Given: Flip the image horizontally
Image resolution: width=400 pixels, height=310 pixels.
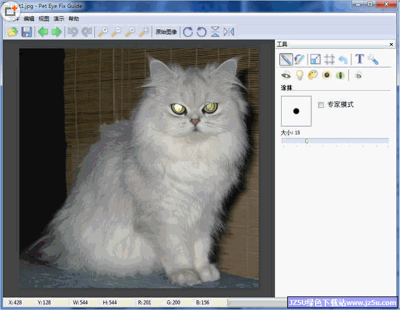Looking at the screenshot, I should 229,31.
